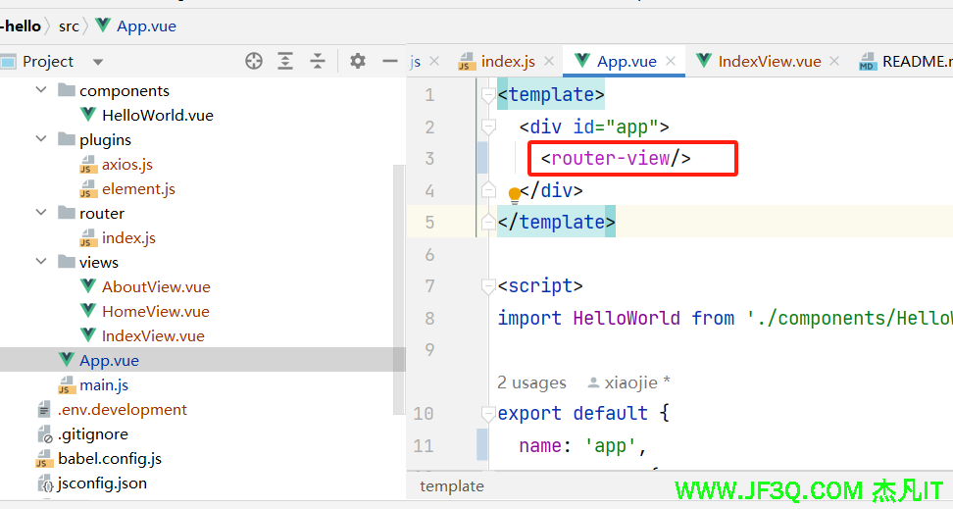953x509 pixels.
Task: Open Project panel settings gear
Action: pos(358,61)
